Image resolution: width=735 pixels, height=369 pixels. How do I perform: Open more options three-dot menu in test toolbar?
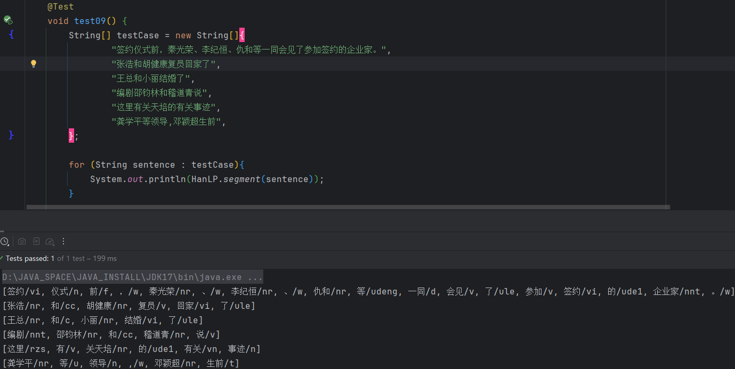64,241
